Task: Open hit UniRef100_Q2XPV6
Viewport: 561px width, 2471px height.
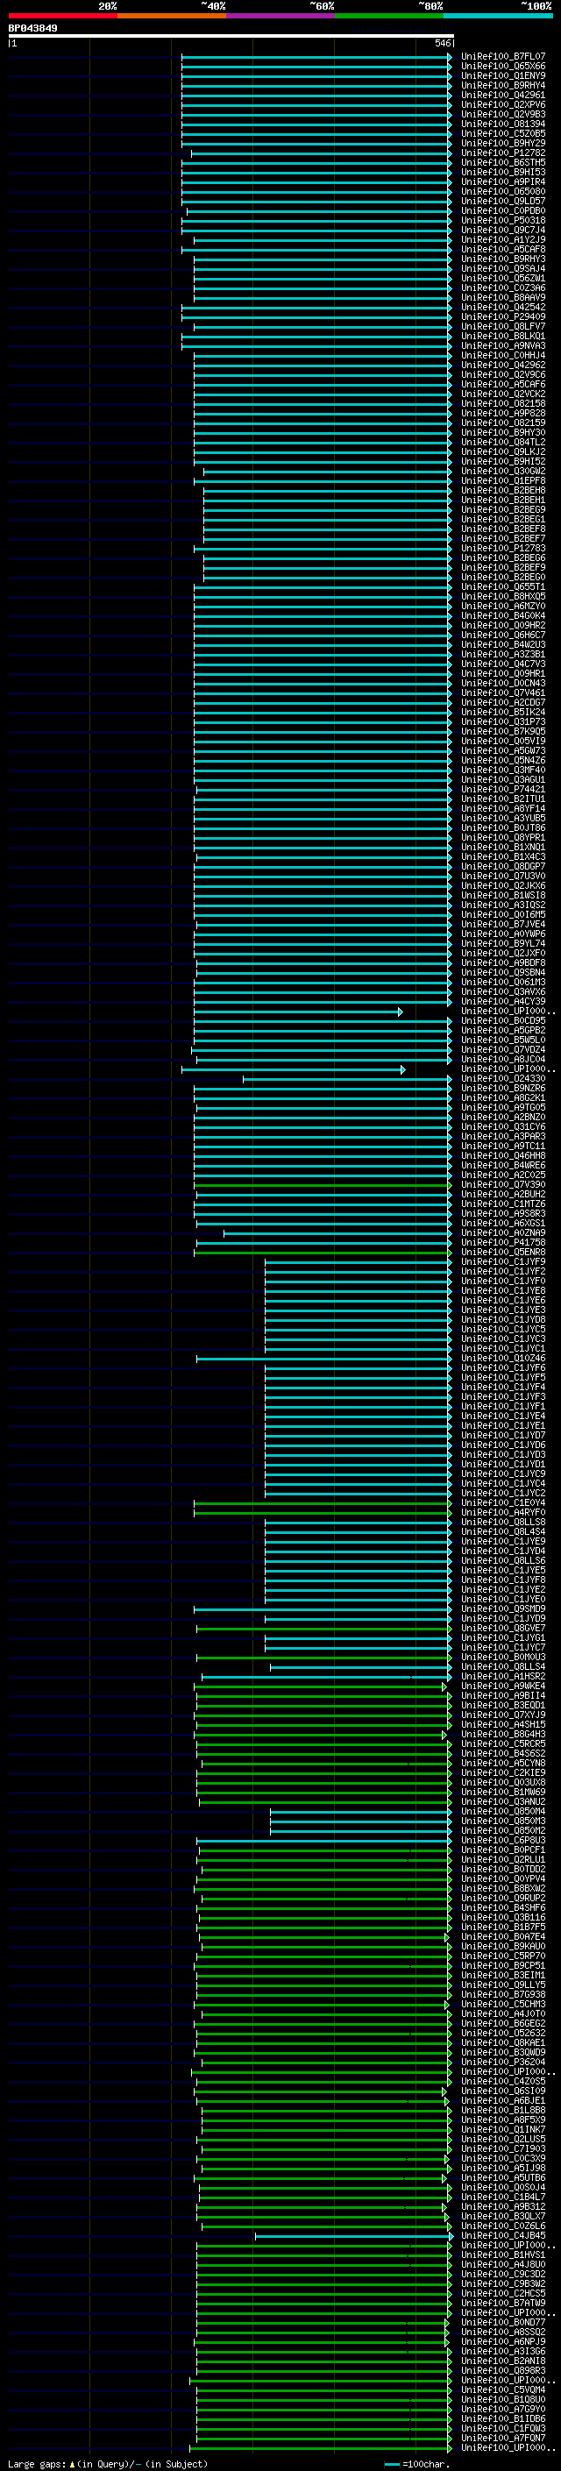Action: (x=503, y=104)
